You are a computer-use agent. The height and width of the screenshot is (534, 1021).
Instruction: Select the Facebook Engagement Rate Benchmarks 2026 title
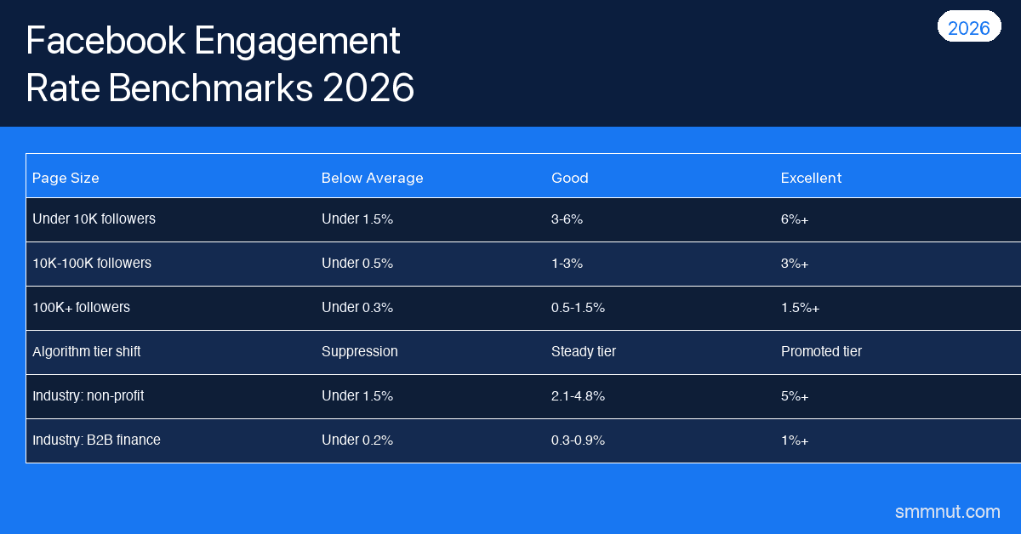tap(220, 64)
